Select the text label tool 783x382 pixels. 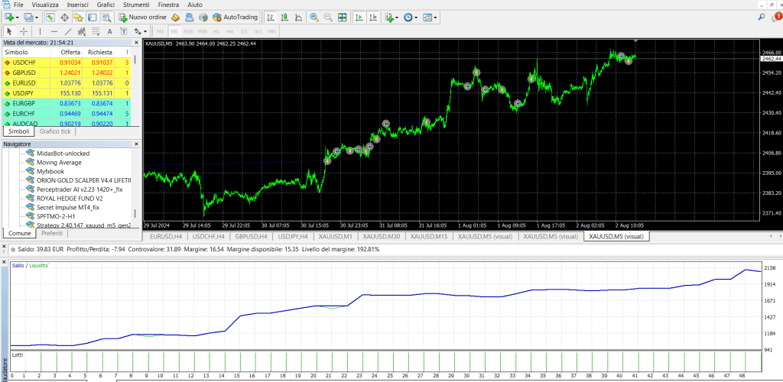pos(124,31)
